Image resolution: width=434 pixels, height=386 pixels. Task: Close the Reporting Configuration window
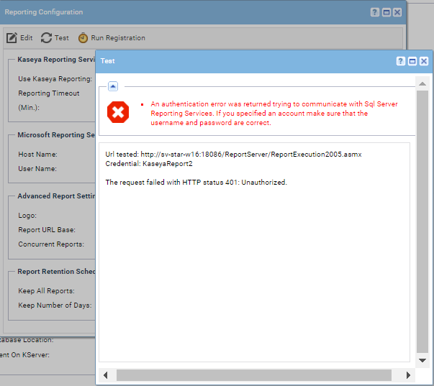pos(397,12)
